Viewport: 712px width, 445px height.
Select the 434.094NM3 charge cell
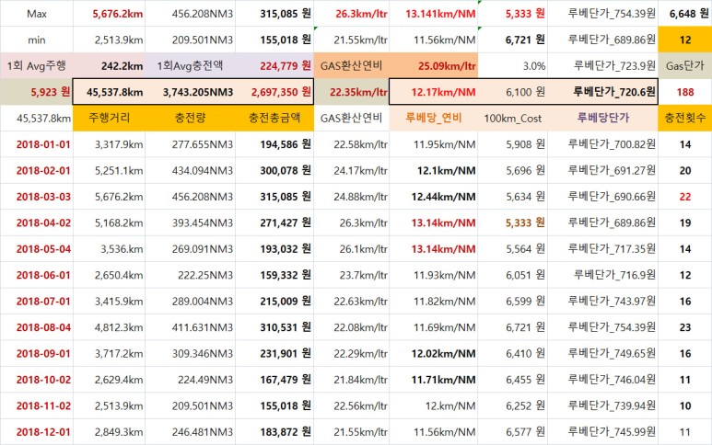pos(191,171)
